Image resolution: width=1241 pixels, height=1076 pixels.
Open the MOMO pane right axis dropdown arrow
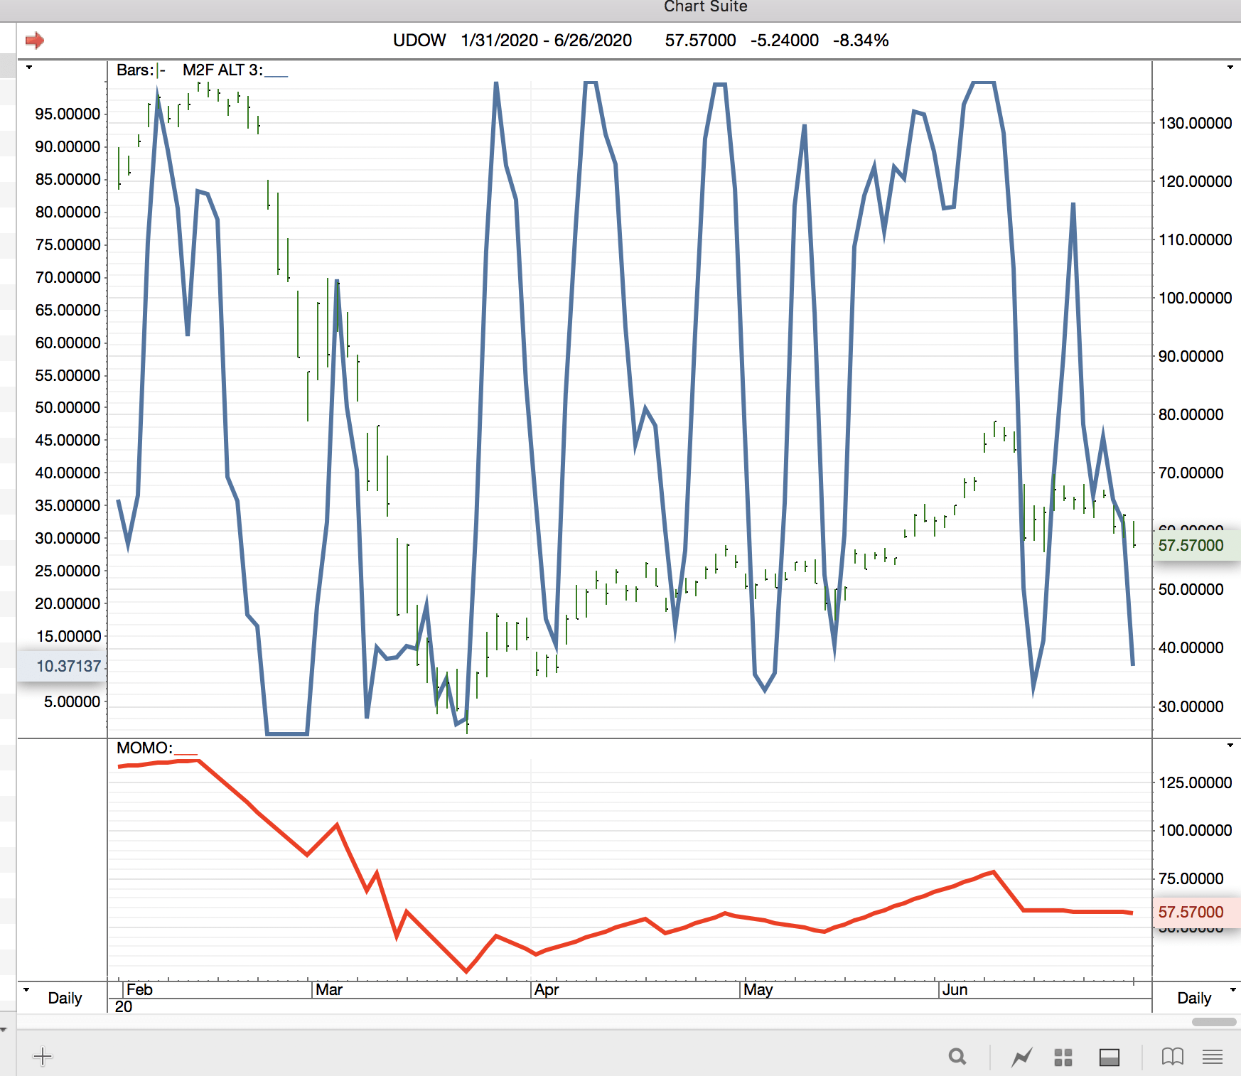tap(1230, 746)
